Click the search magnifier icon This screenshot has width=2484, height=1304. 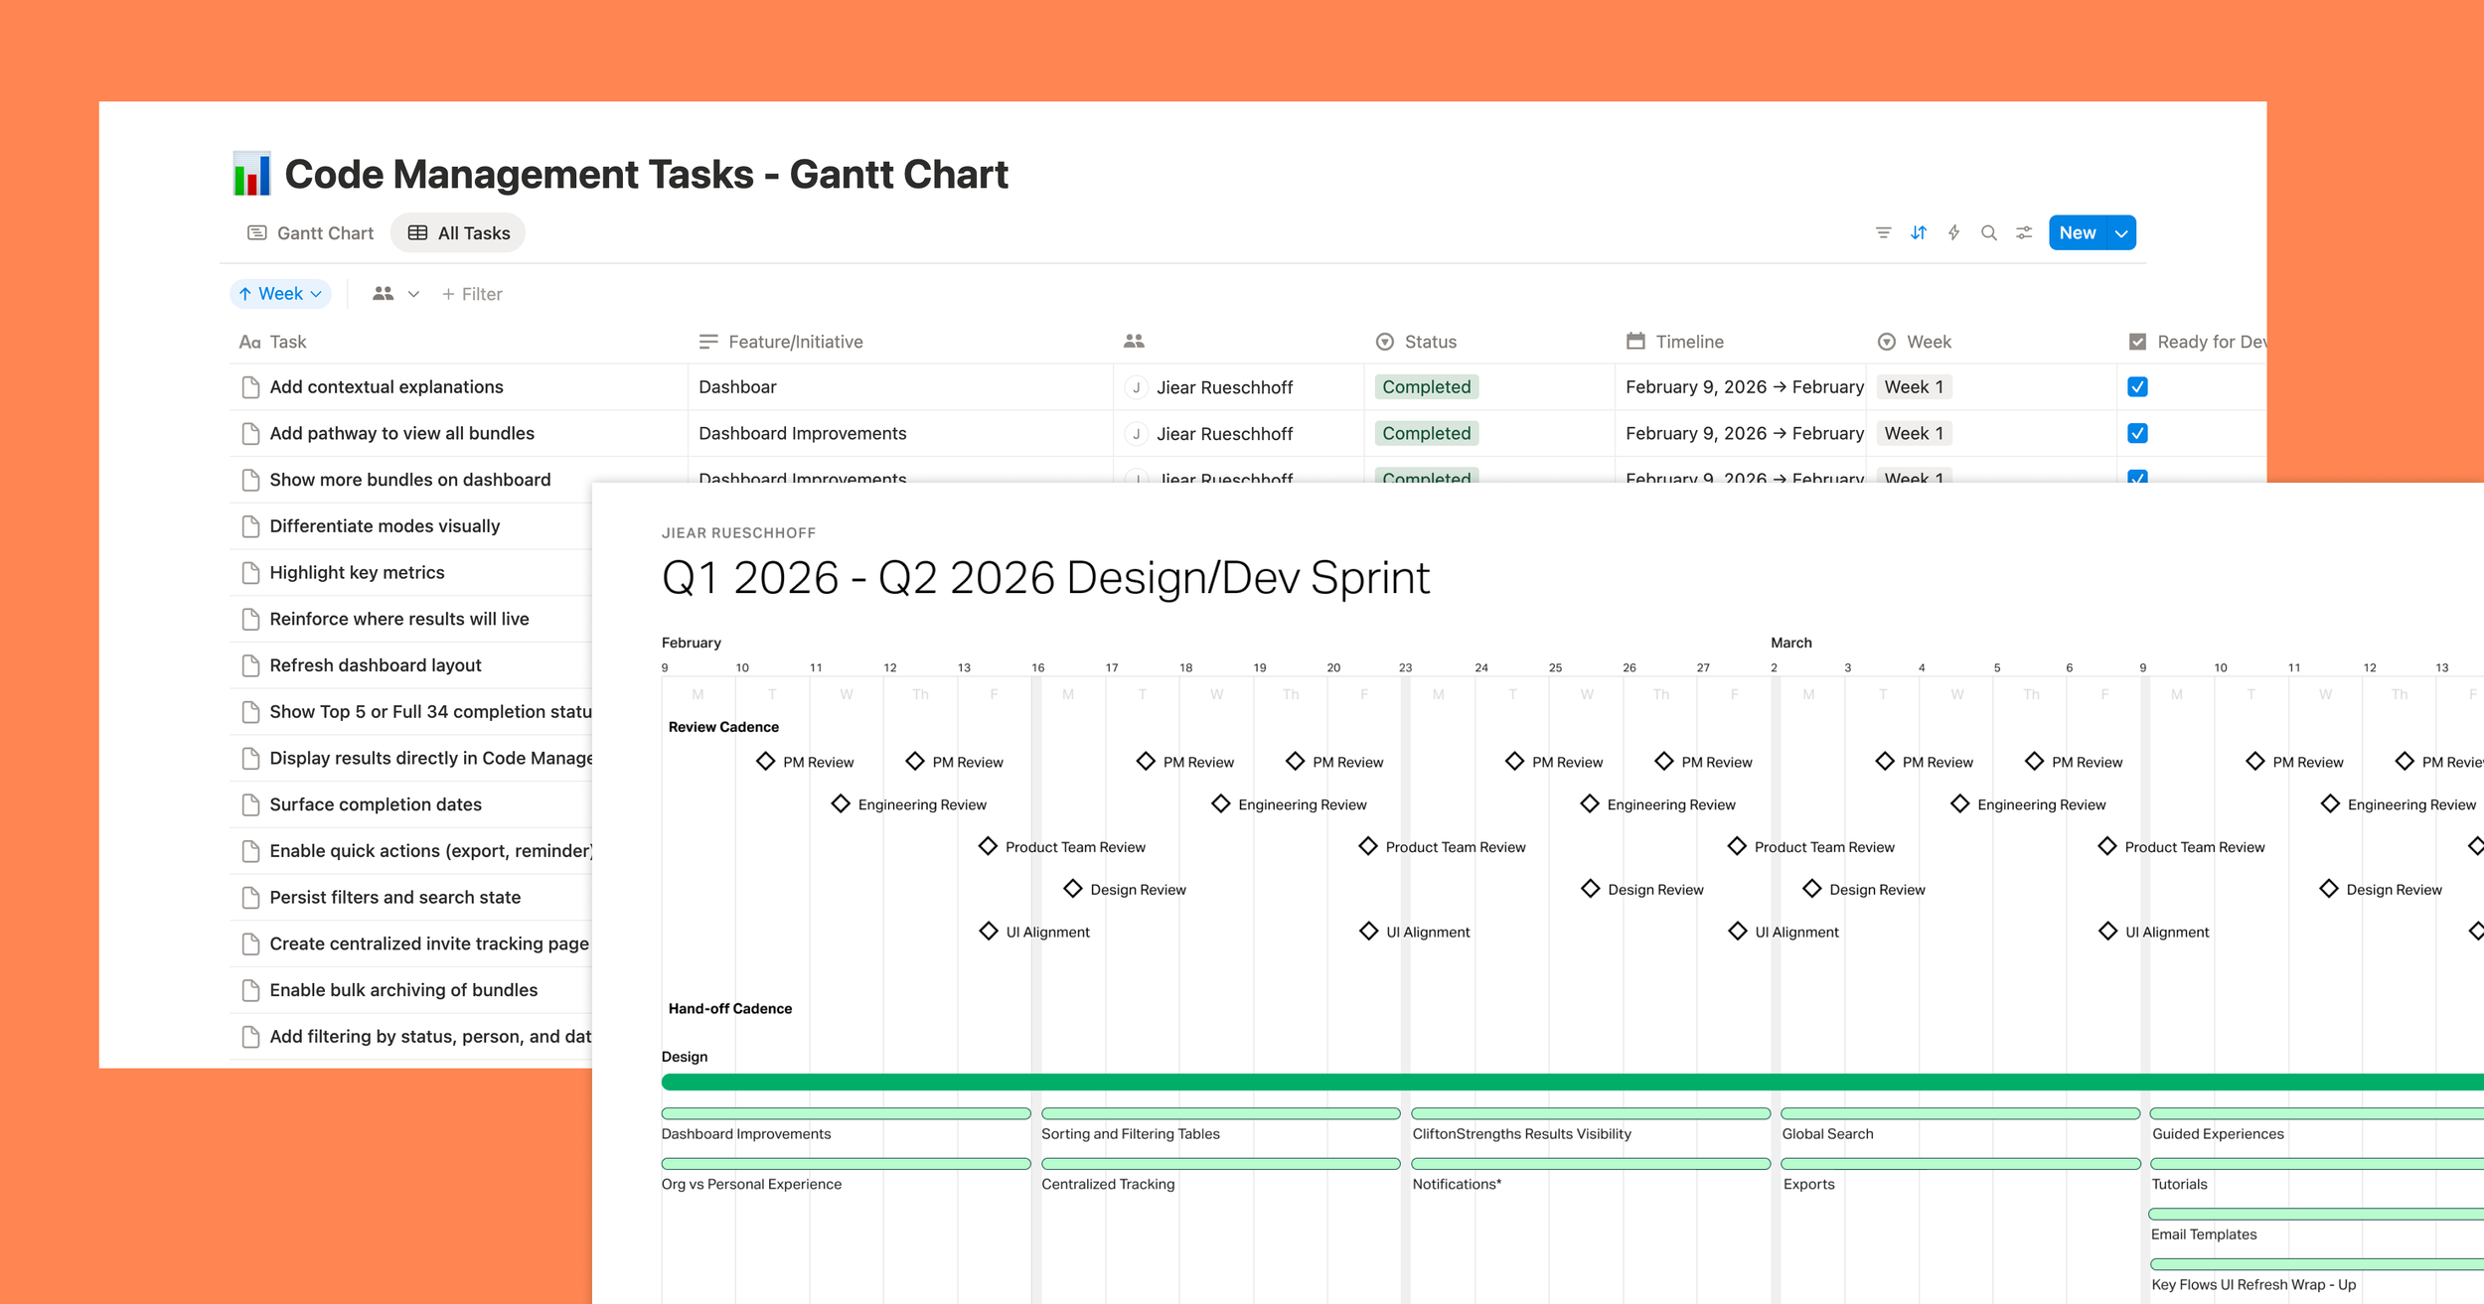[1988, 232]
